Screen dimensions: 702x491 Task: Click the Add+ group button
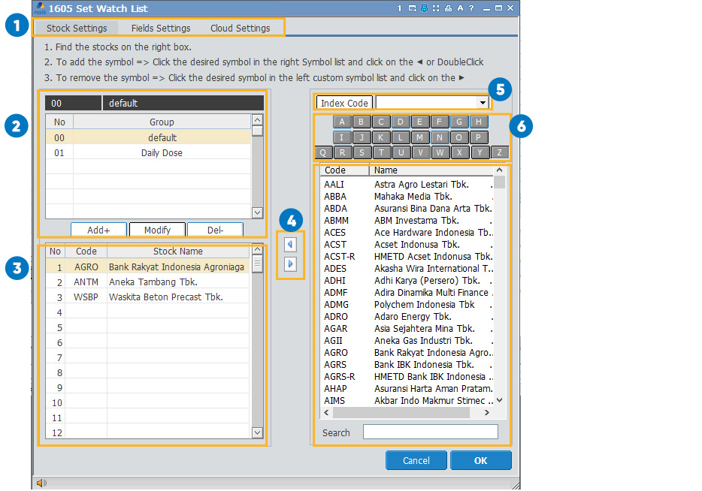click(x=98, y=230)
